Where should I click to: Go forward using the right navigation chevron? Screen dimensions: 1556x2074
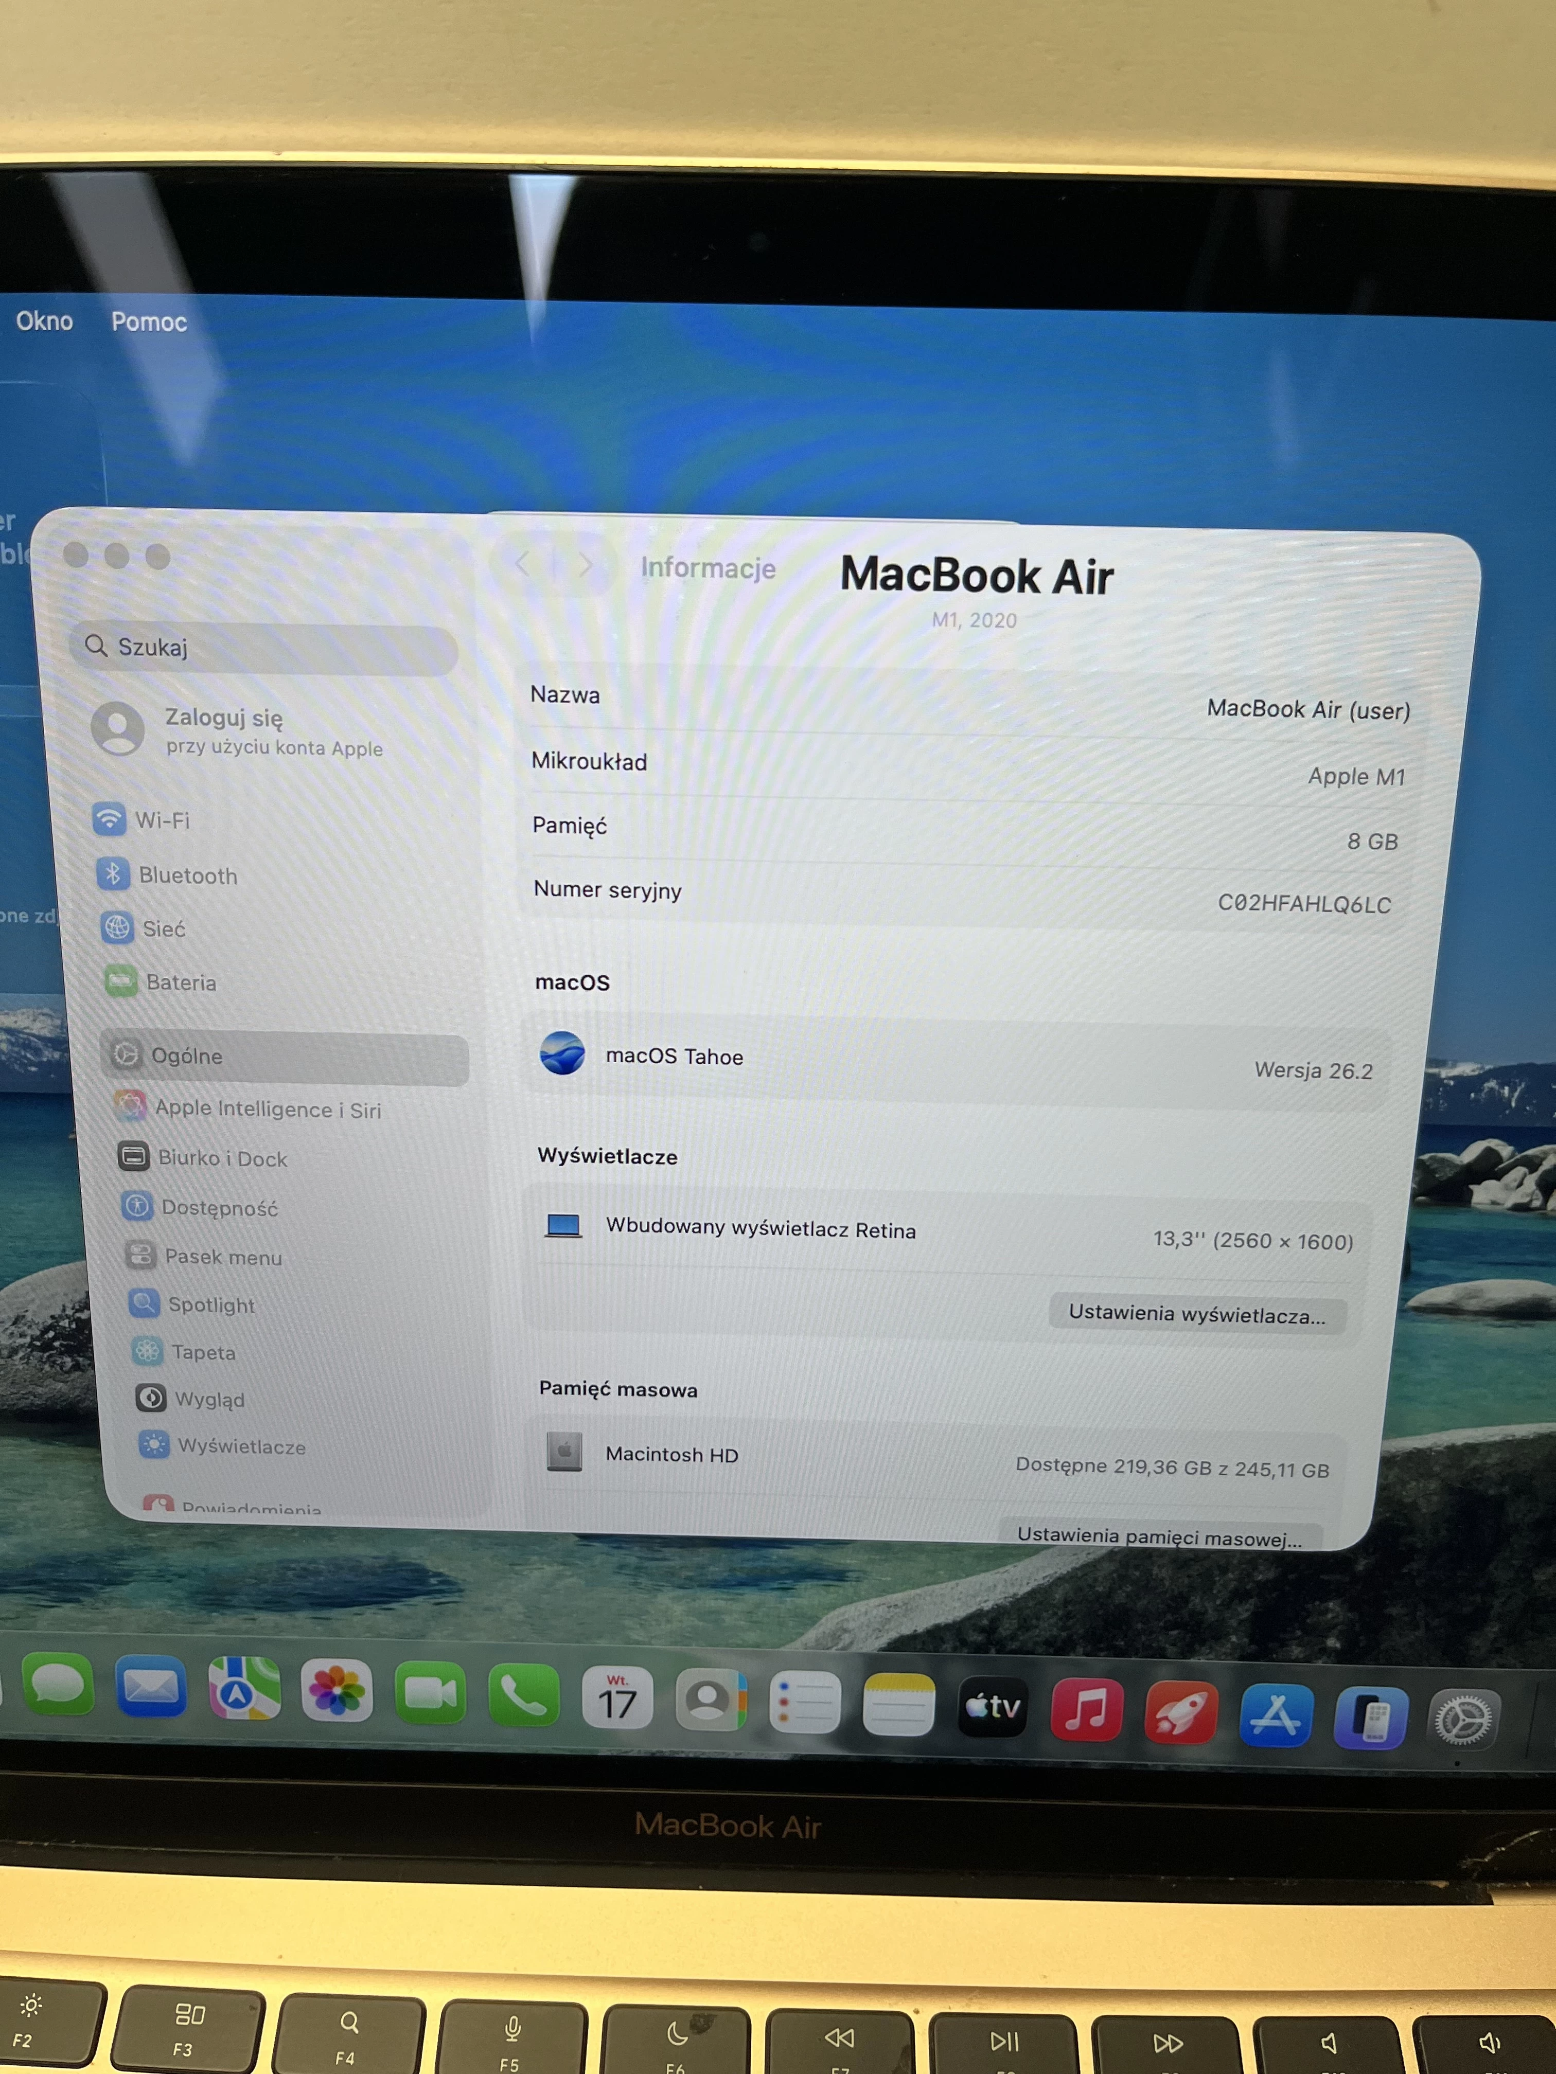(586, 566)
